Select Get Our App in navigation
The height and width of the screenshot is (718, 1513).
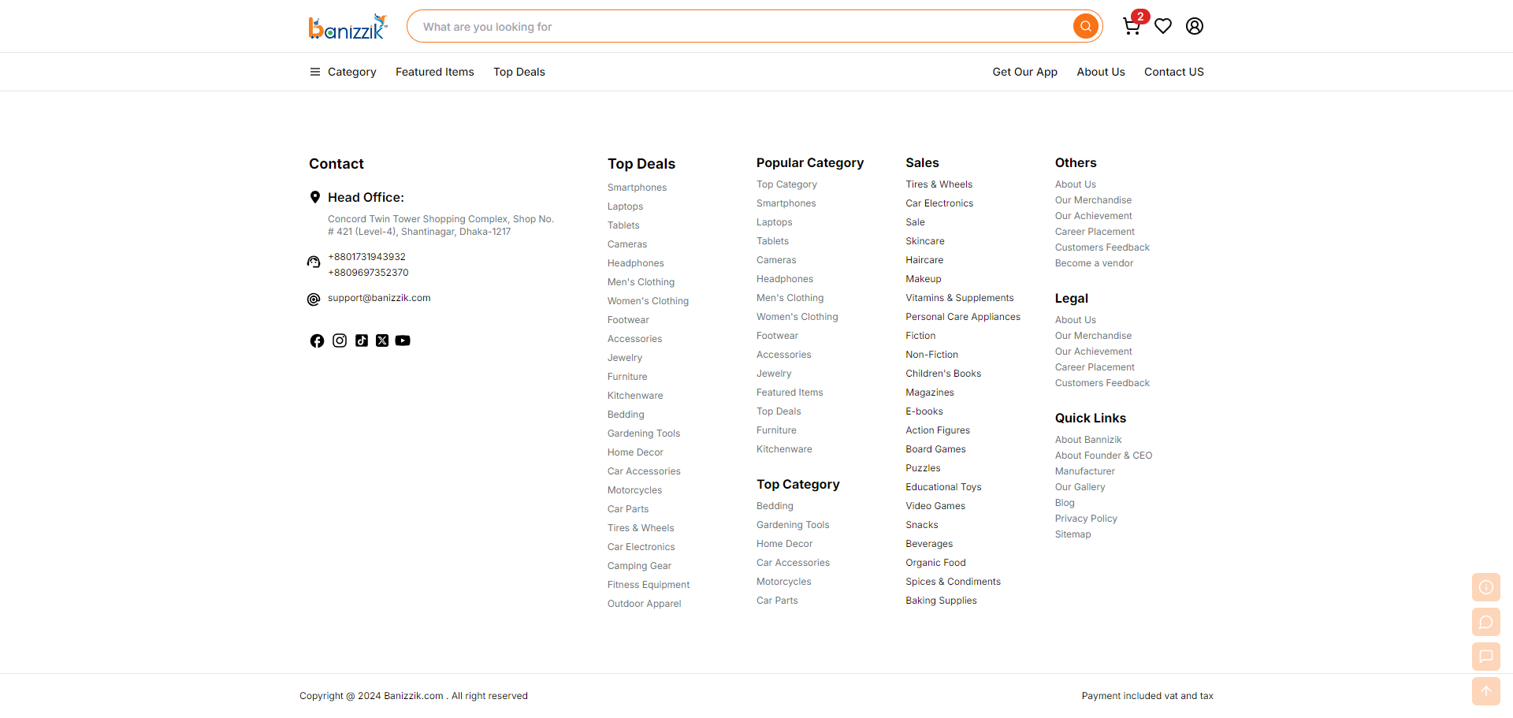click(1024, 72)
